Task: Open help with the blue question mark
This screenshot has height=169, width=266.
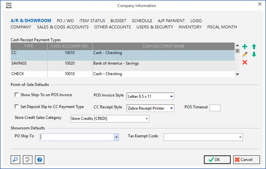Action: coord(40,160)
